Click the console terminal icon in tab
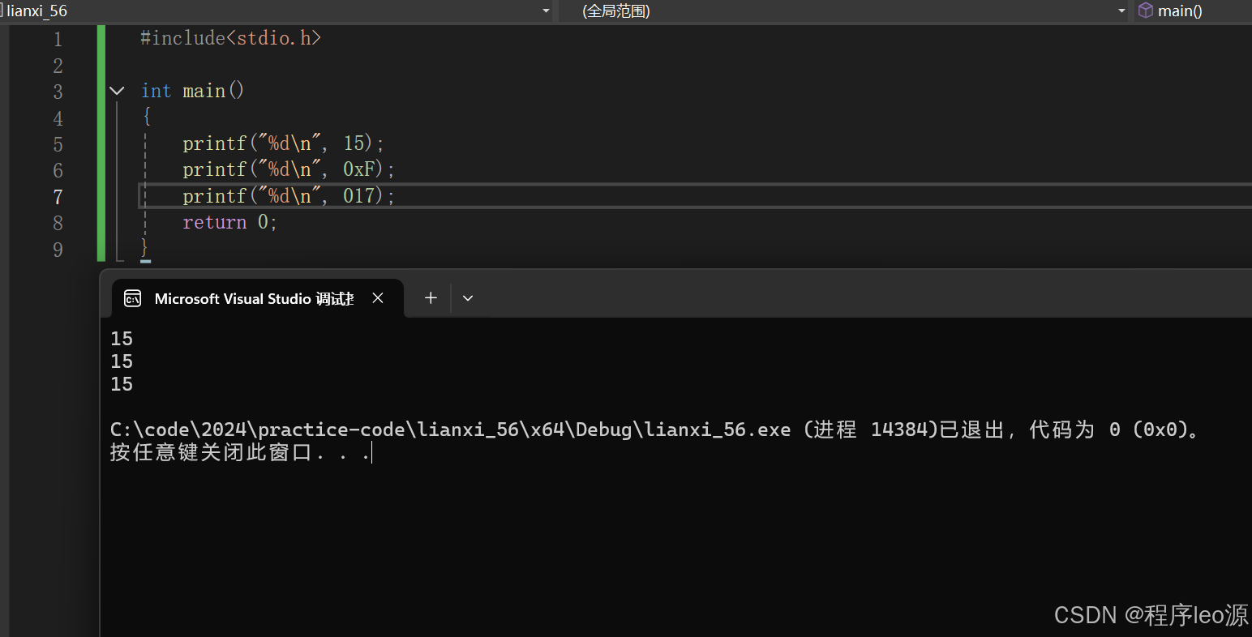Image resolution: width=1252 pixels, height=637 pixels. pyautogui.click(x=132, y=299)
